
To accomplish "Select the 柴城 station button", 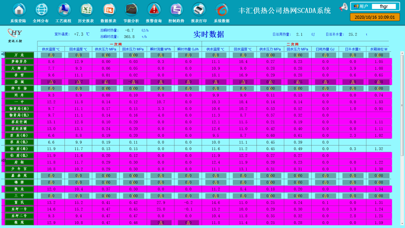I will (x=19, y=82).
